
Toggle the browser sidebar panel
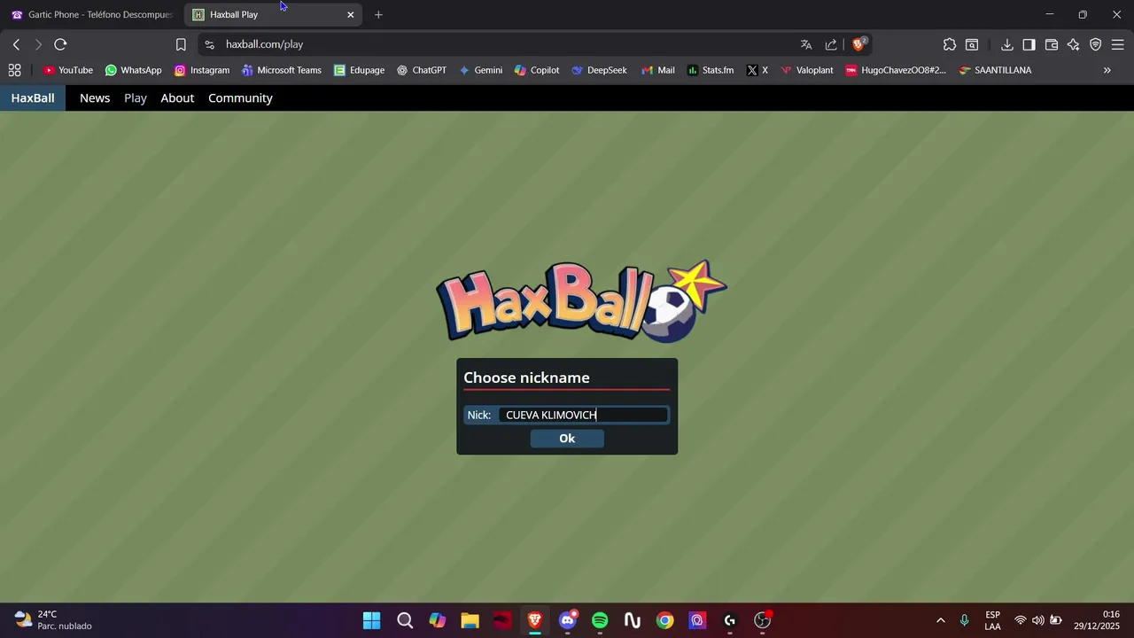tap(1029, 44)
